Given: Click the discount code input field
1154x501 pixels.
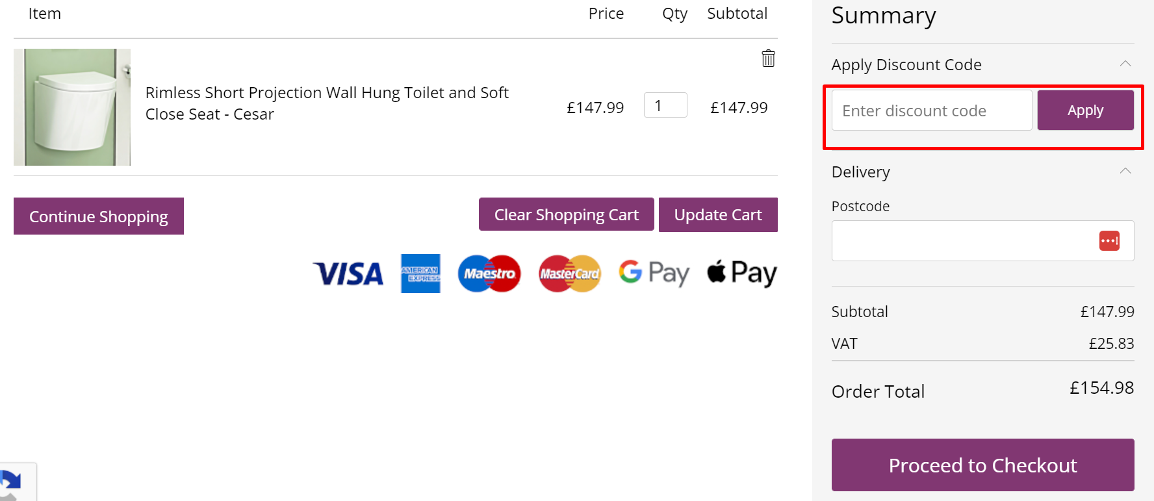Looking at the screenshot, I should (x=931, y=110).
